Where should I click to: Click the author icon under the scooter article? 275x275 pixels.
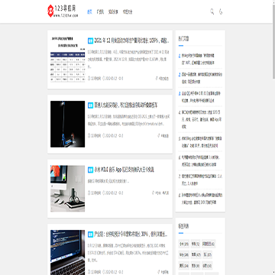click(89, 136)
